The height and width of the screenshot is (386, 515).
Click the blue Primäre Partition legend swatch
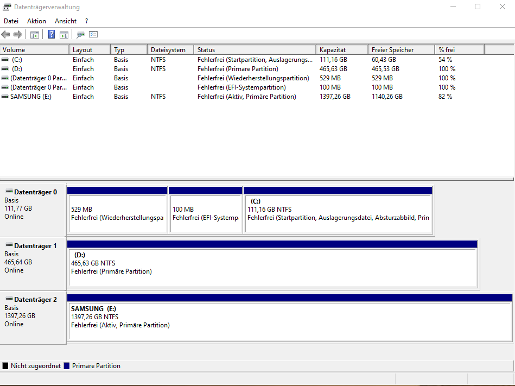[x=67, y=365]
